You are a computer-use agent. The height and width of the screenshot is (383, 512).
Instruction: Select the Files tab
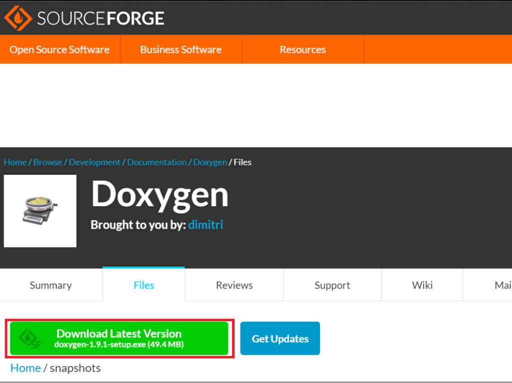pyautogui.click(x=143, y=285)
